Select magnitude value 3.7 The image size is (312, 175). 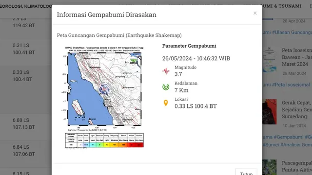(178, 74)
